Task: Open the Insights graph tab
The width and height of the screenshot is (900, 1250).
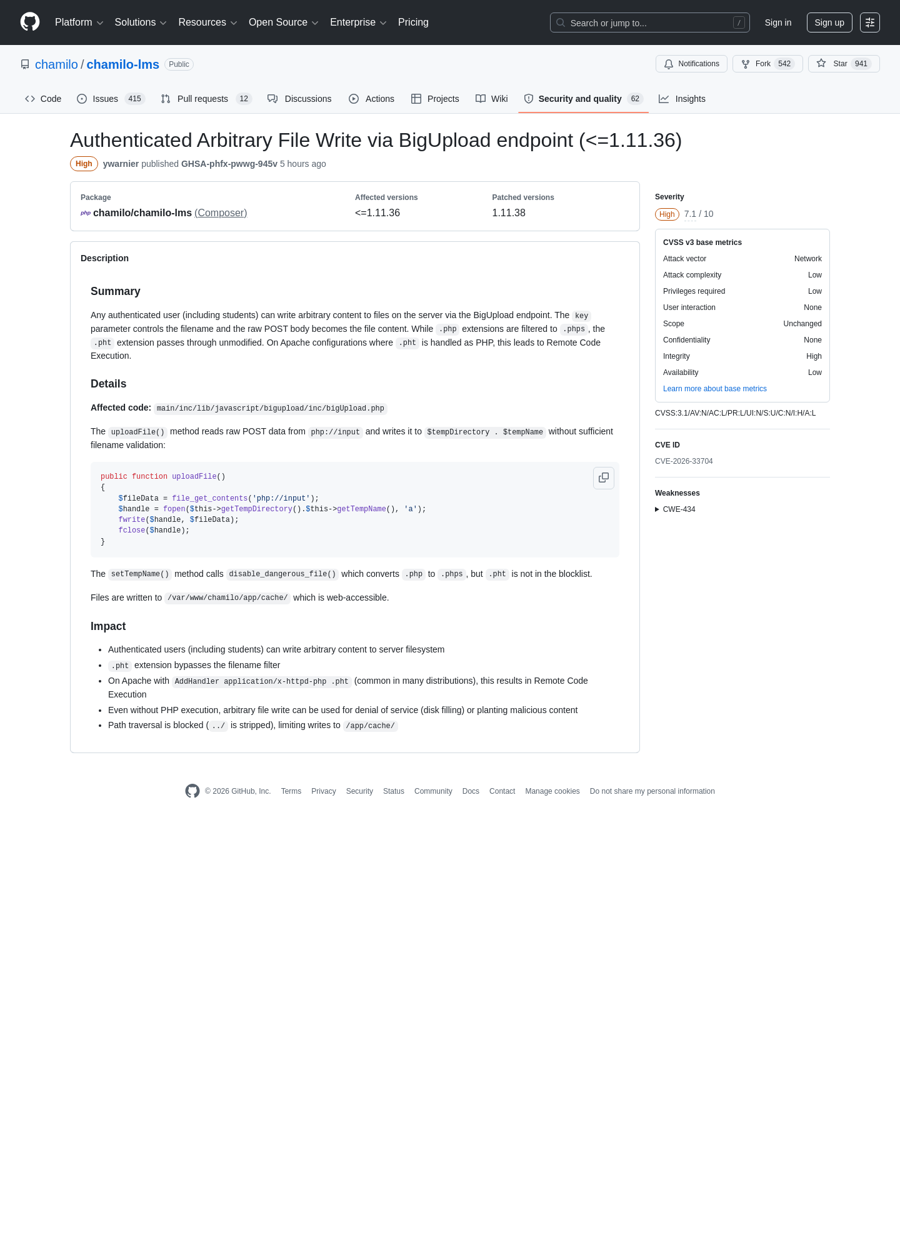Action: pos(682,99)
